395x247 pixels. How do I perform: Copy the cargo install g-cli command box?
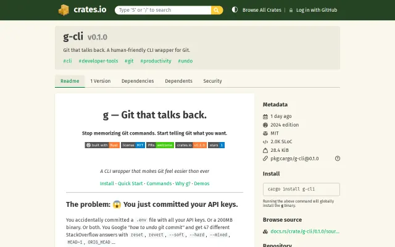301,190
